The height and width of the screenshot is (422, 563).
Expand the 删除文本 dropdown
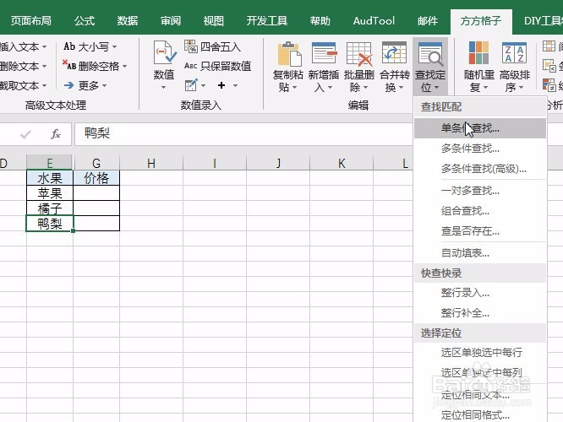tap(45, 67)
